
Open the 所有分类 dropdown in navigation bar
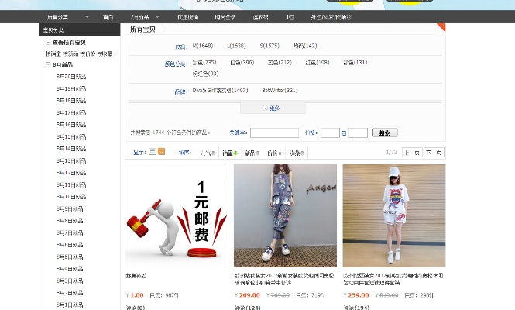(x=60, y=16)
